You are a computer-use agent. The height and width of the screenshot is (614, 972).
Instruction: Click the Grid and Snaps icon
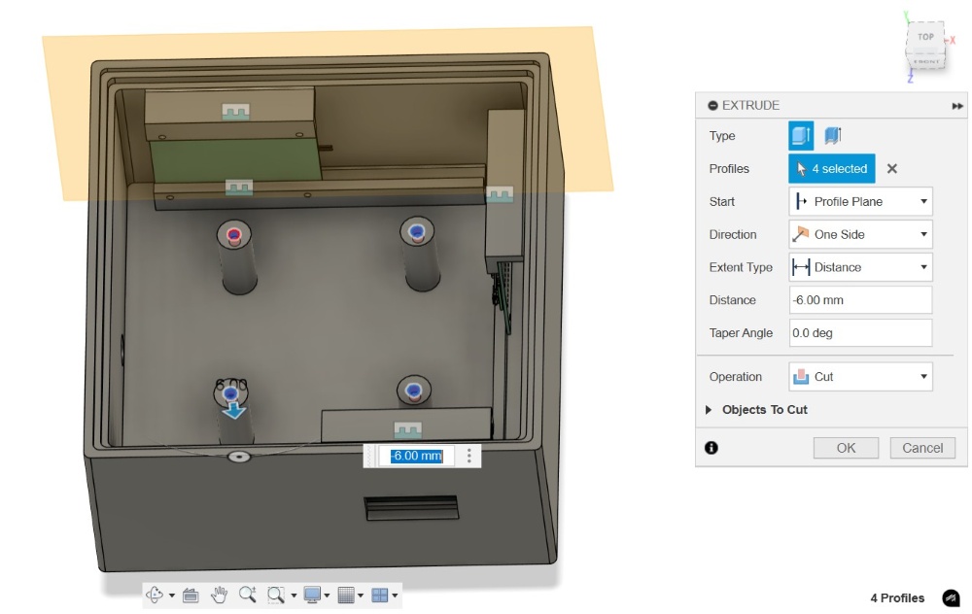pyautogui.click(x=346, y=596)
